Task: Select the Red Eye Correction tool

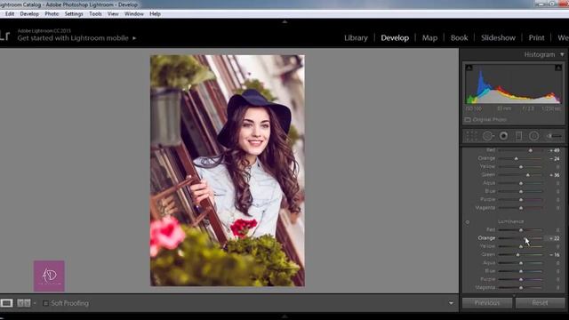Action: click(x=504, y=136)
